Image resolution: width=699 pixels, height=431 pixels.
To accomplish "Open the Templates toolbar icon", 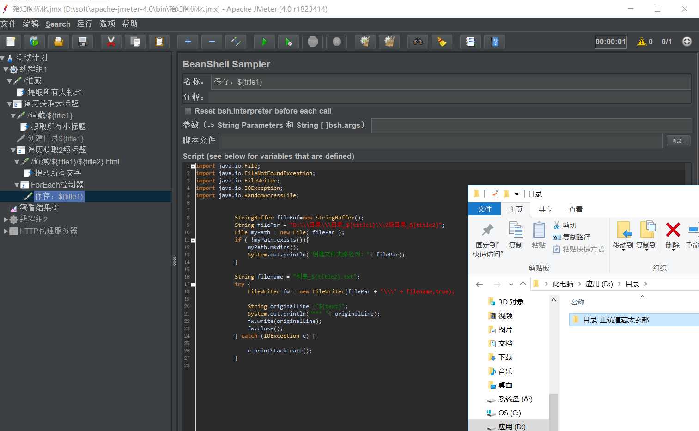I will (34, 42).
